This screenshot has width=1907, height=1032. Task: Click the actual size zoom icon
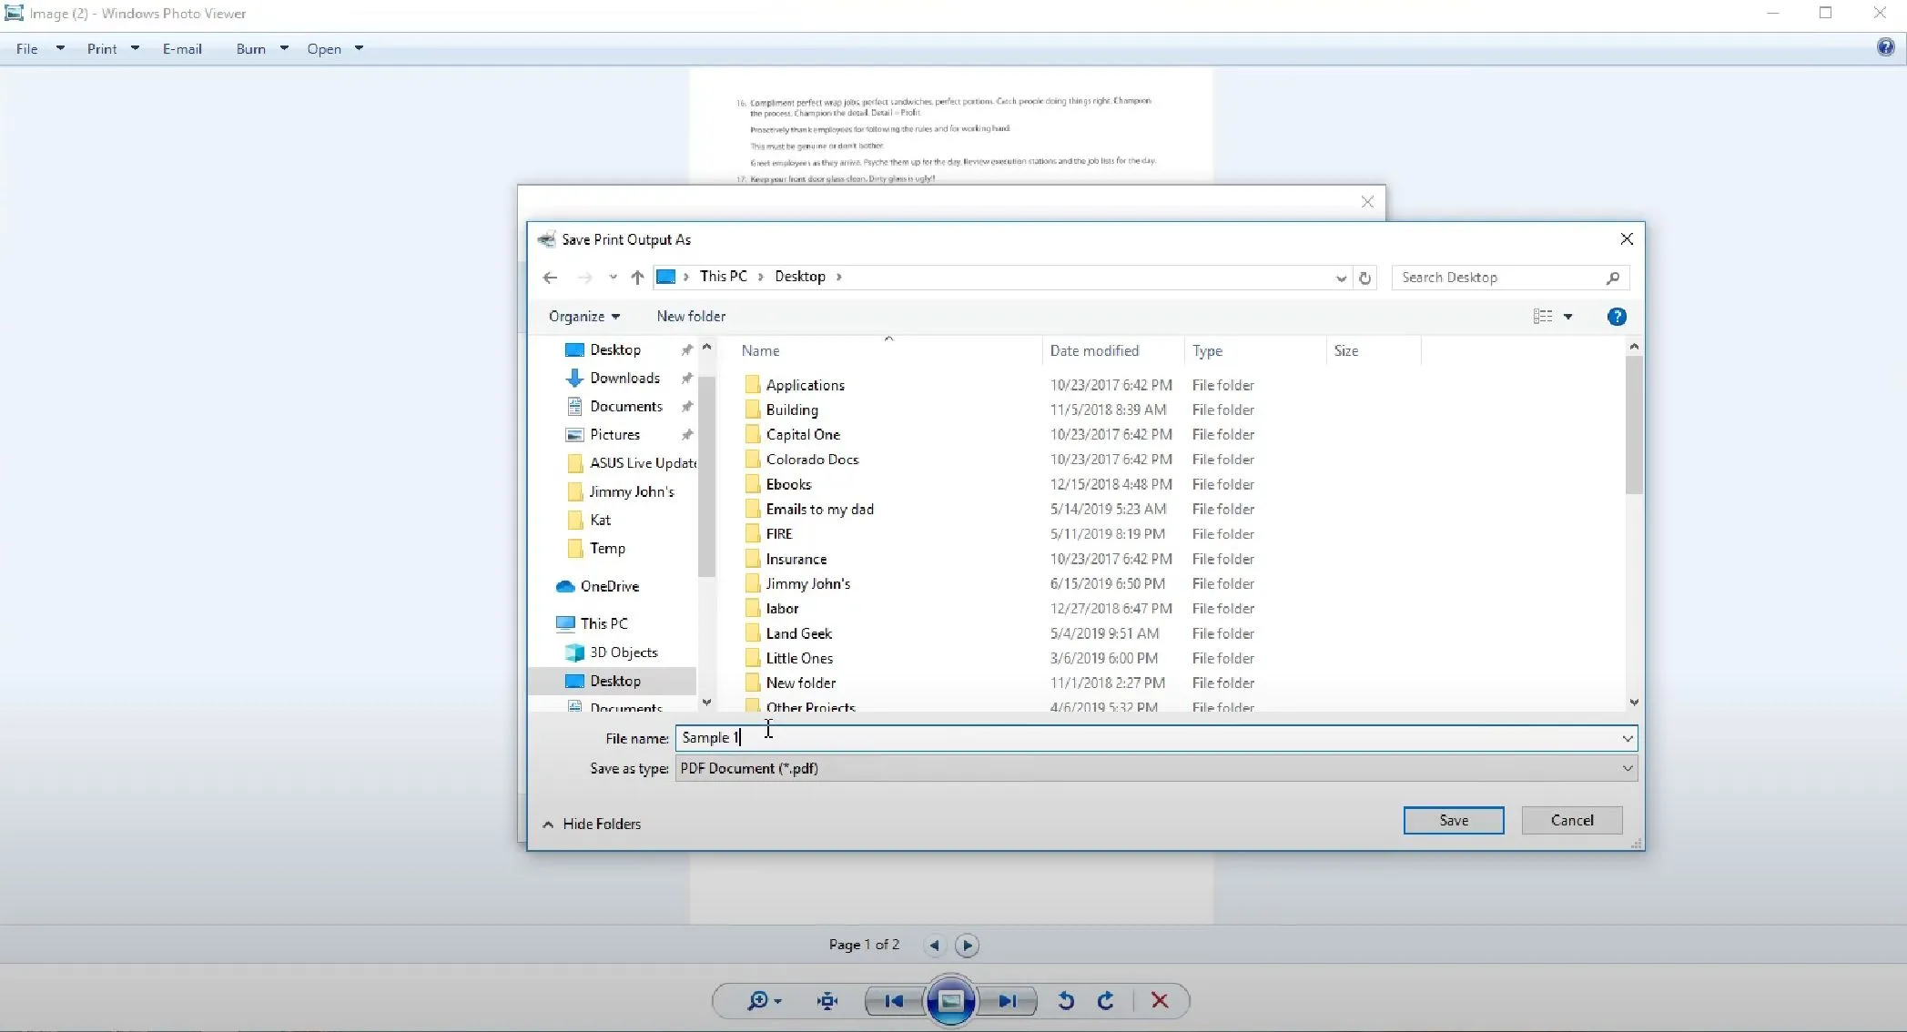tap(827, 1000)
